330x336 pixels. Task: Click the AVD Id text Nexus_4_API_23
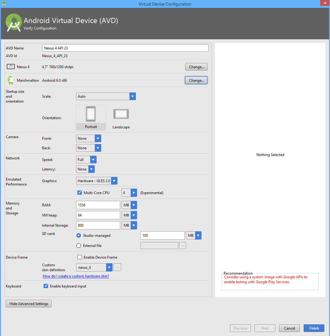point(55,56)
